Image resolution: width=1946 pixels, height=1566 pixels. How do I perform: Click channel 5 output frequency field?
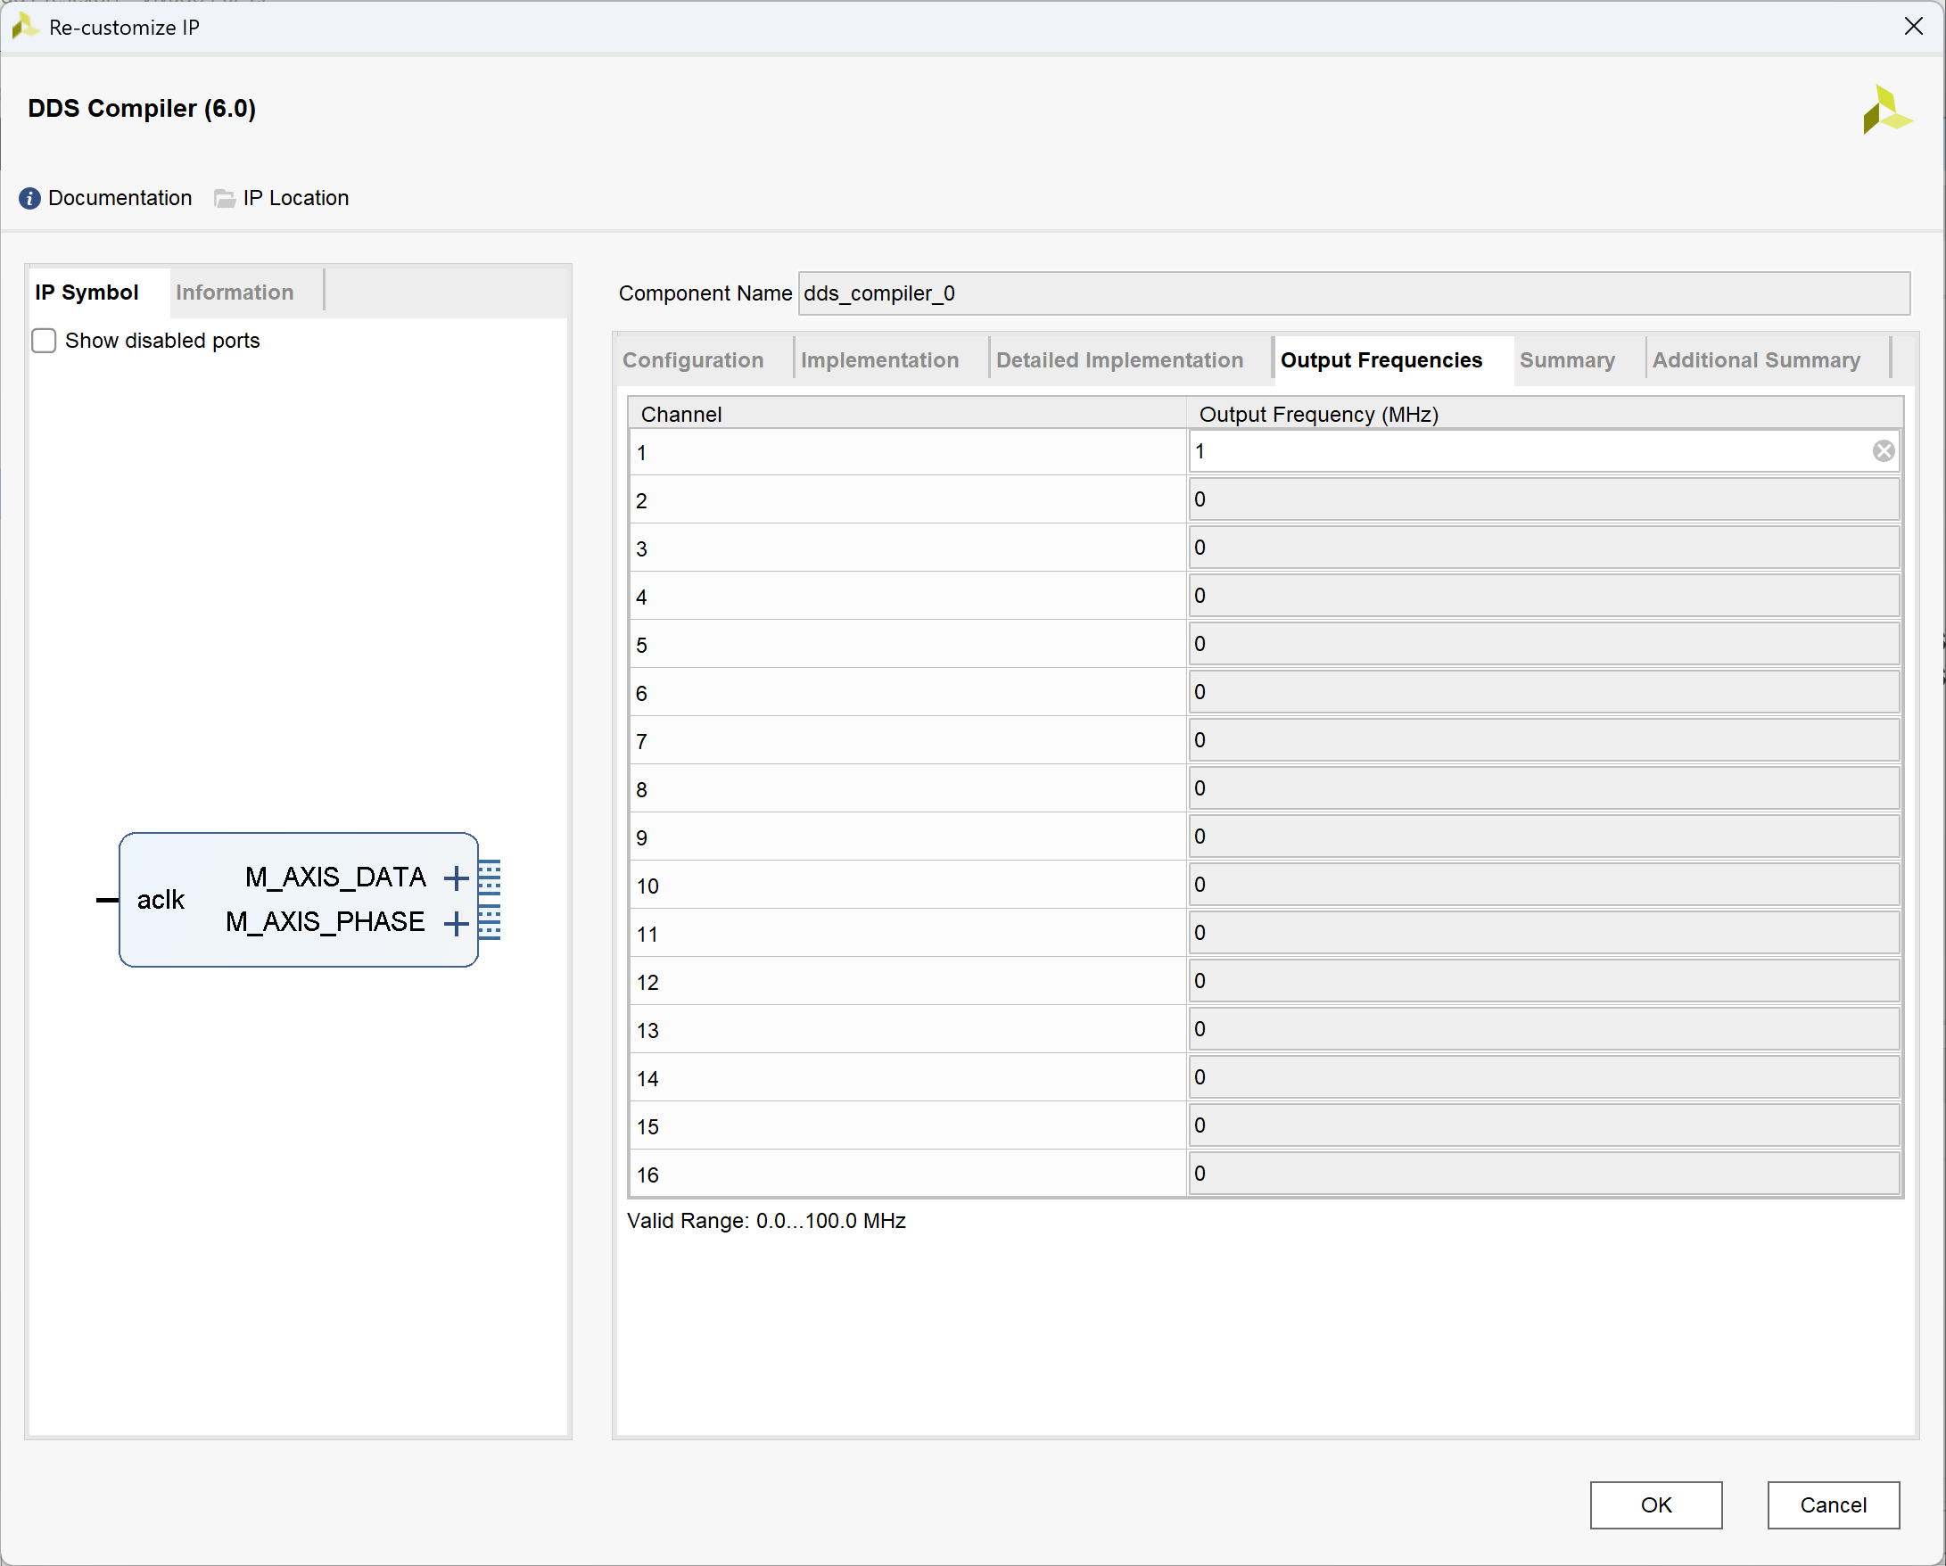[1545, 645]
